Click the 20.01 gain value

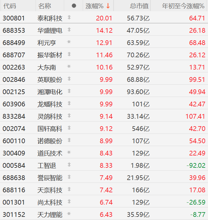pos(104,18)
